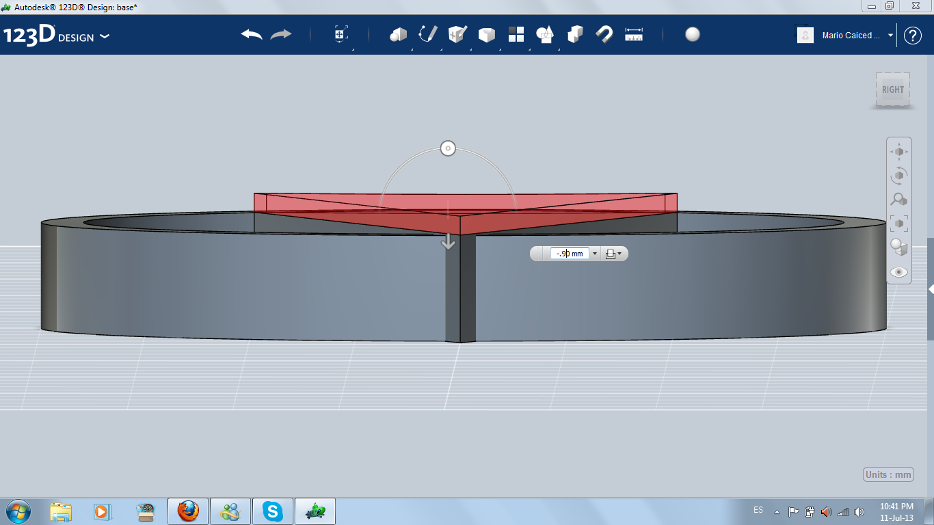
Task: Open the Combine tool
Action: [x=575, y=34]
